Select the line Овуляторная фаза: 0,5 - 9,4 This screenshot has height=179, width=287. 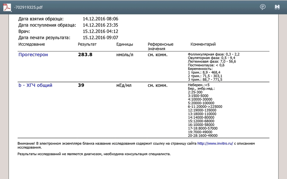[x=211, y=58]
